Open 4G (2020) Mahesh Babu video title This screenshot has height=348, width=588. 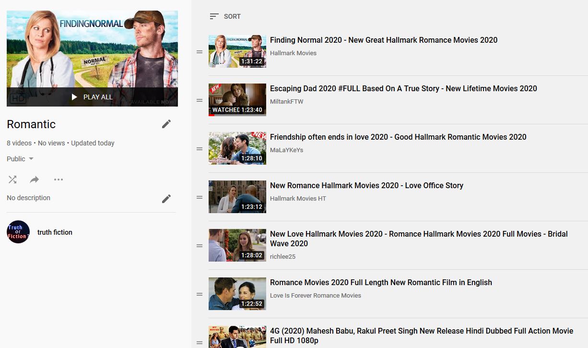(x=422, y=336)
